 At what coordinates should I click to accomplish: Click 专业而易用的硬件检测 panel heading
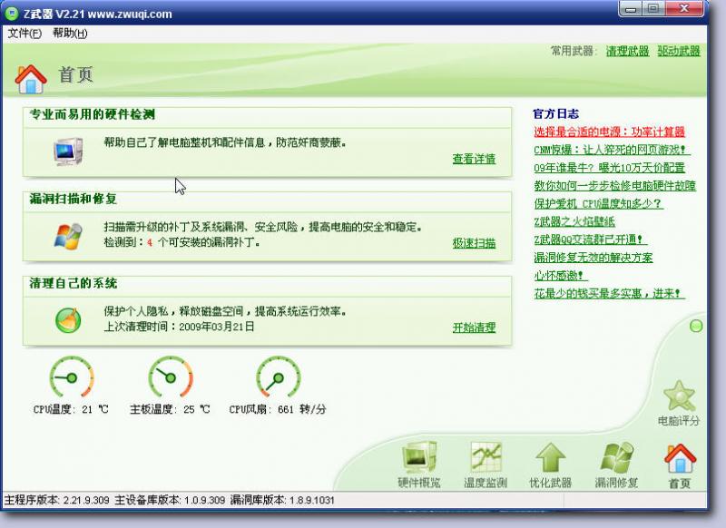[93, 114]
